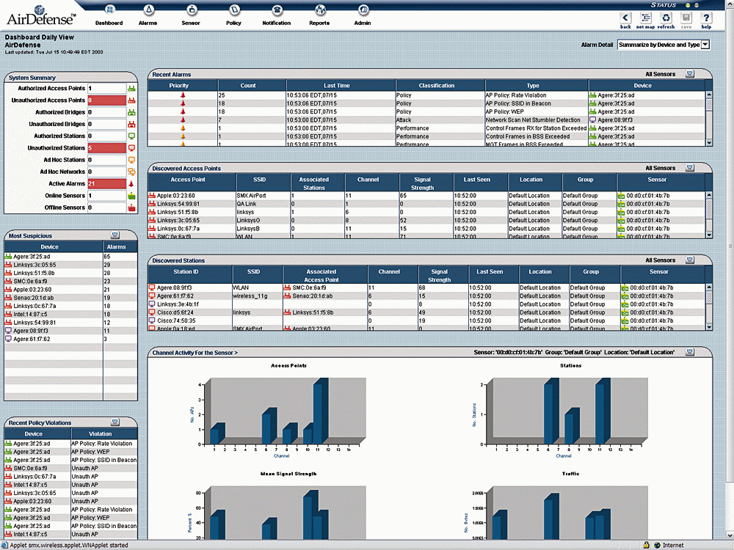The width and height of the screenshot is (734, 550).
Task: Click the back arrow toolbar icon
Action: tap(625, 18)
